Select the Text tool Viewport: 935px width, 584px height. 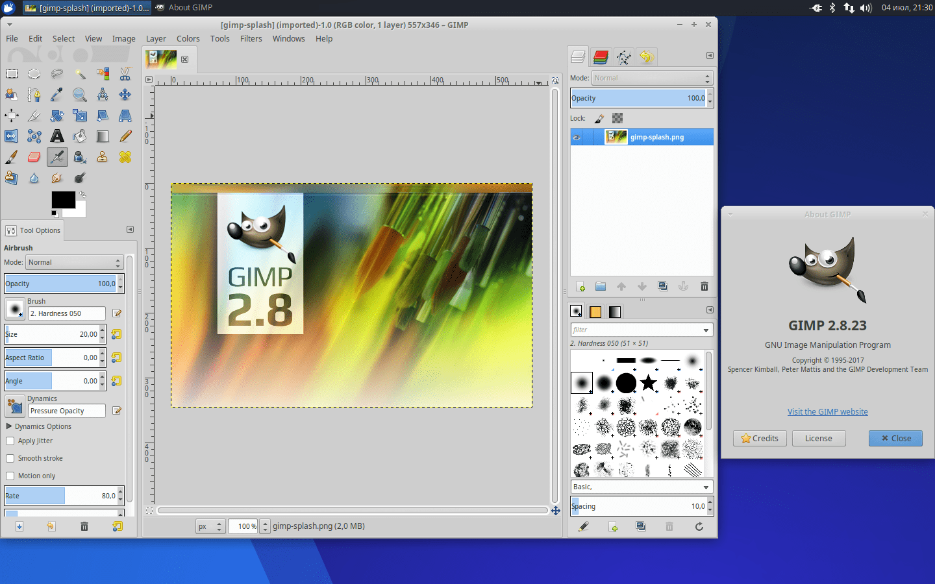57,136
